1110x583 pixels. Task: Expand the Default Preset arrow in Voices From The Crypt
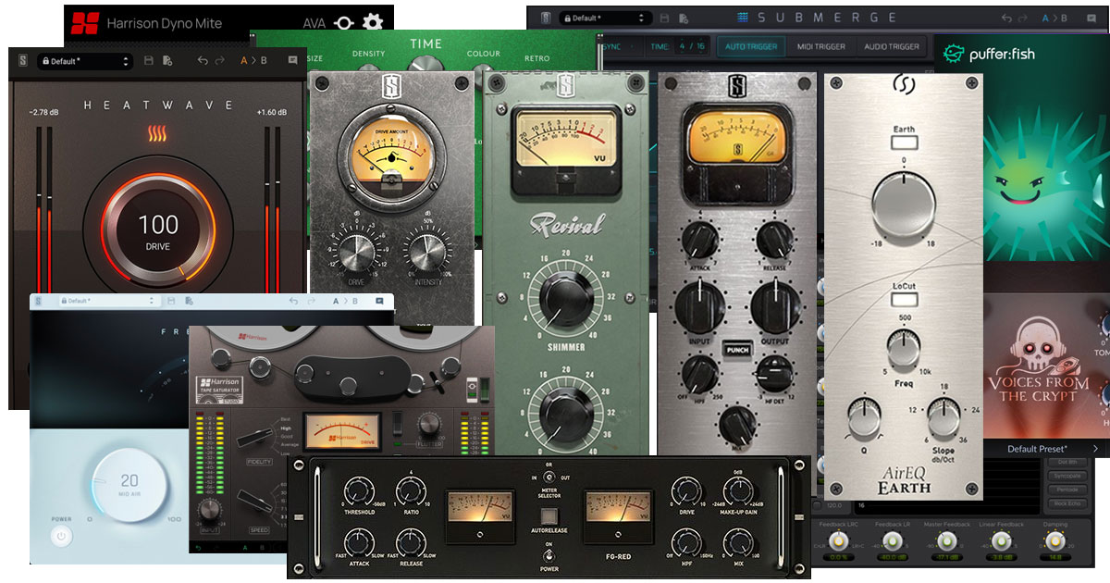(x=1096, y=449)
